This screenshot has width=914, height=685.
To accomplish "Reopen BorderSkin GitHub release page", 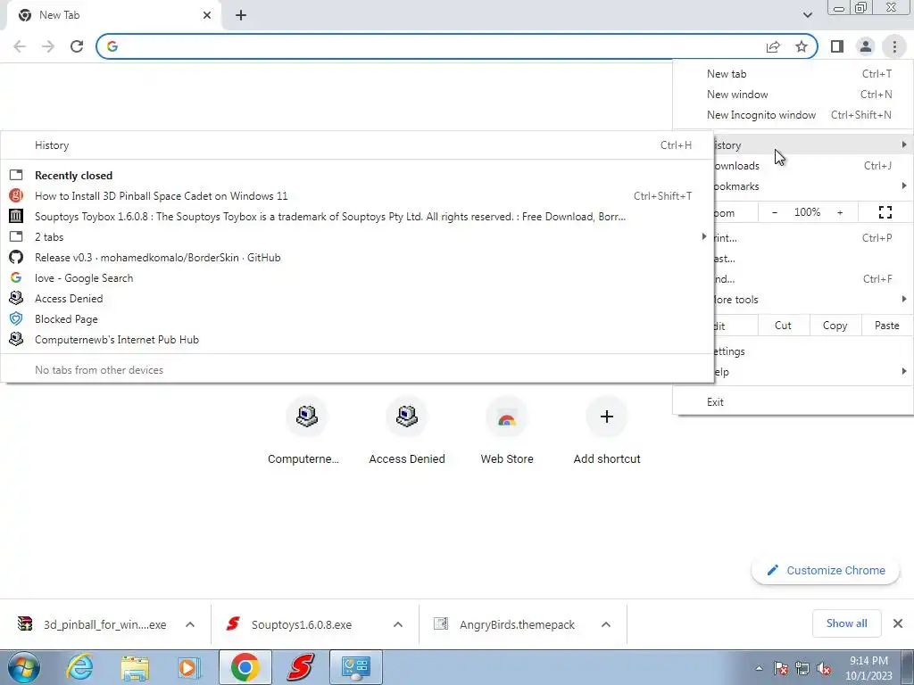I will point(357,258).
